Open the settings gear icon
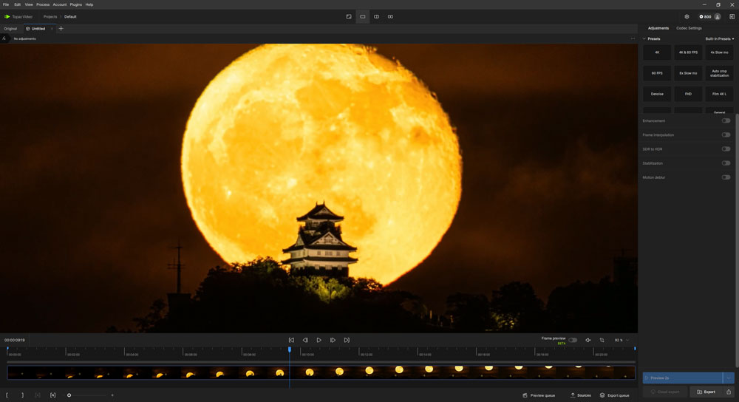Image resolution: width=739 pixels, height=402 pixels. (687, 16)
